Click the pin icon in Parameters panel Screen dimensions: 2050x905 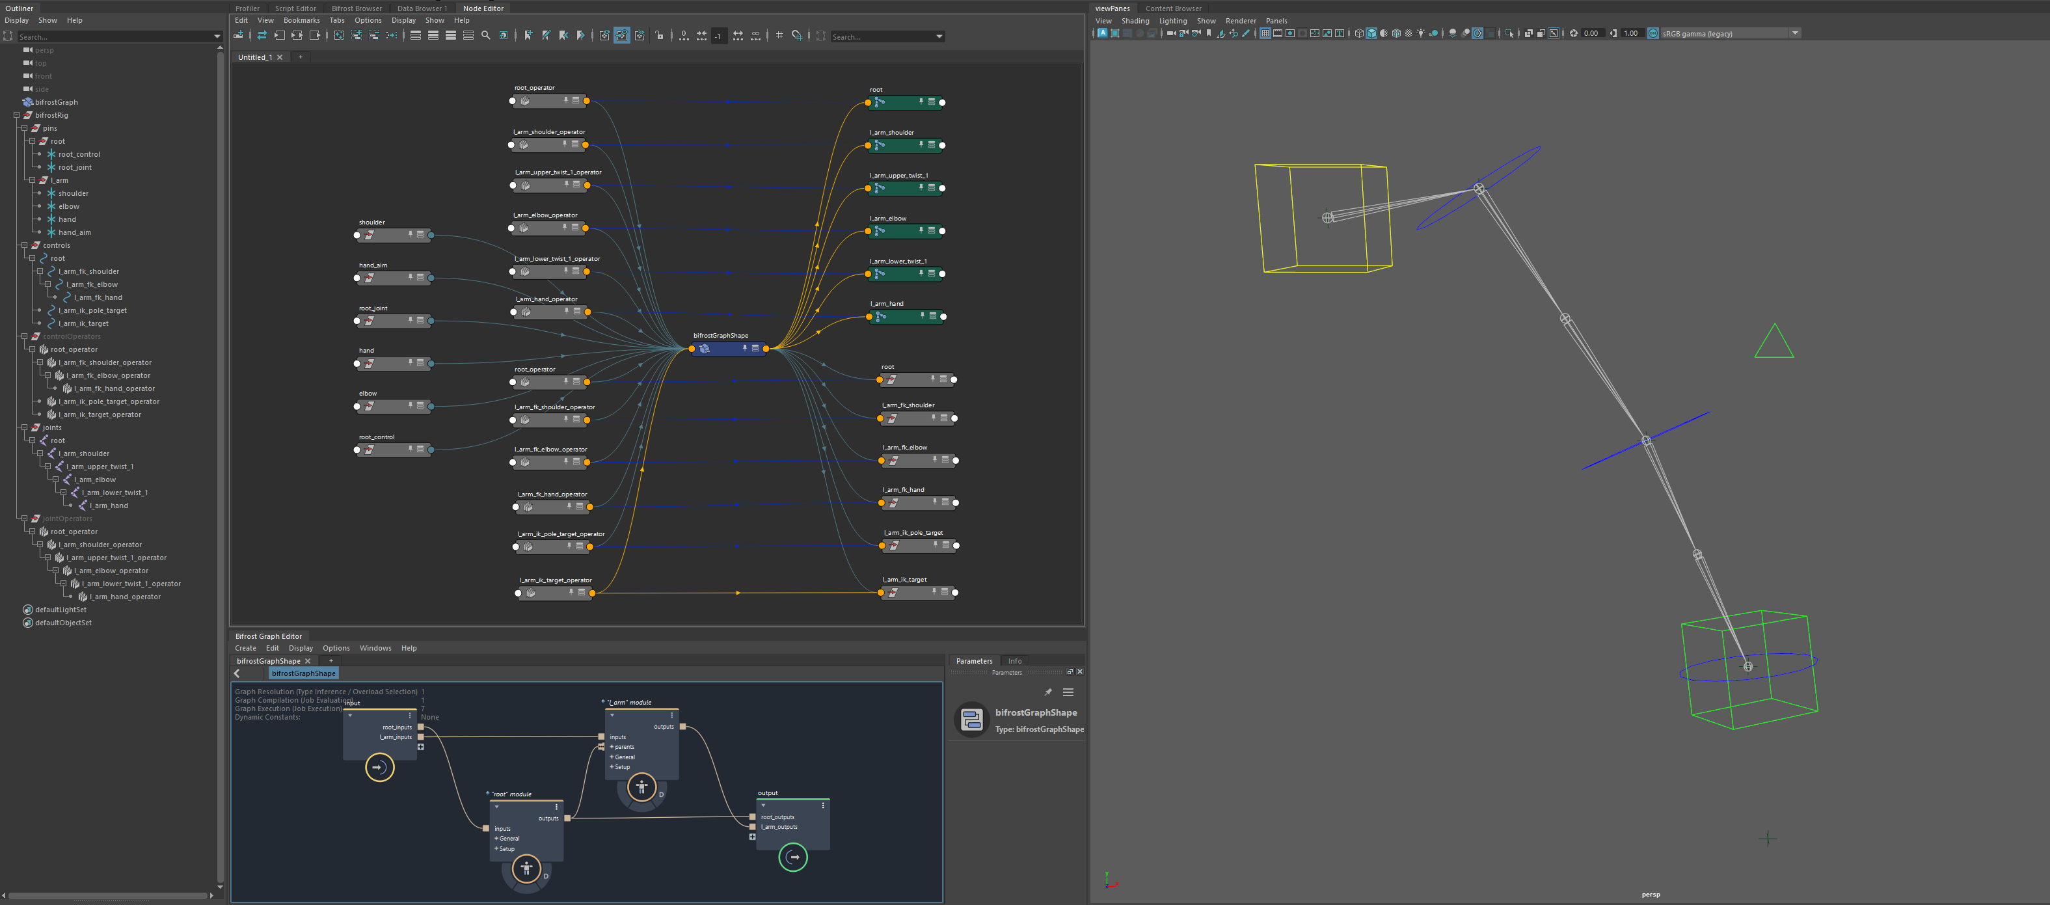(1048, 692)
